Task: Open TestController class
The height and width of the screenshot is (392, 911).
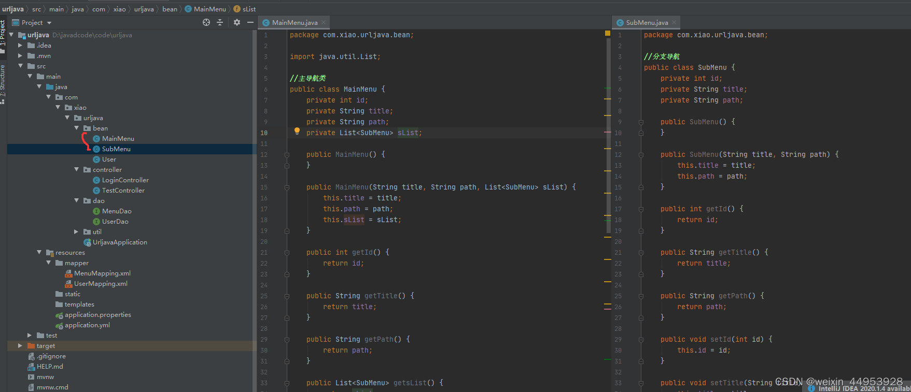Action: click(x=123, y=190)
